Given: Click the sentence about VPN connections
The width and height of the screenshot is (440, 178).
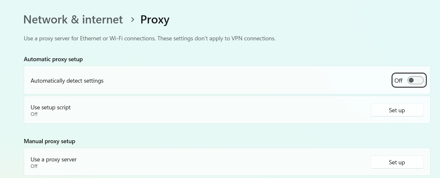Looking at the screenshot, I should point(217,38).
